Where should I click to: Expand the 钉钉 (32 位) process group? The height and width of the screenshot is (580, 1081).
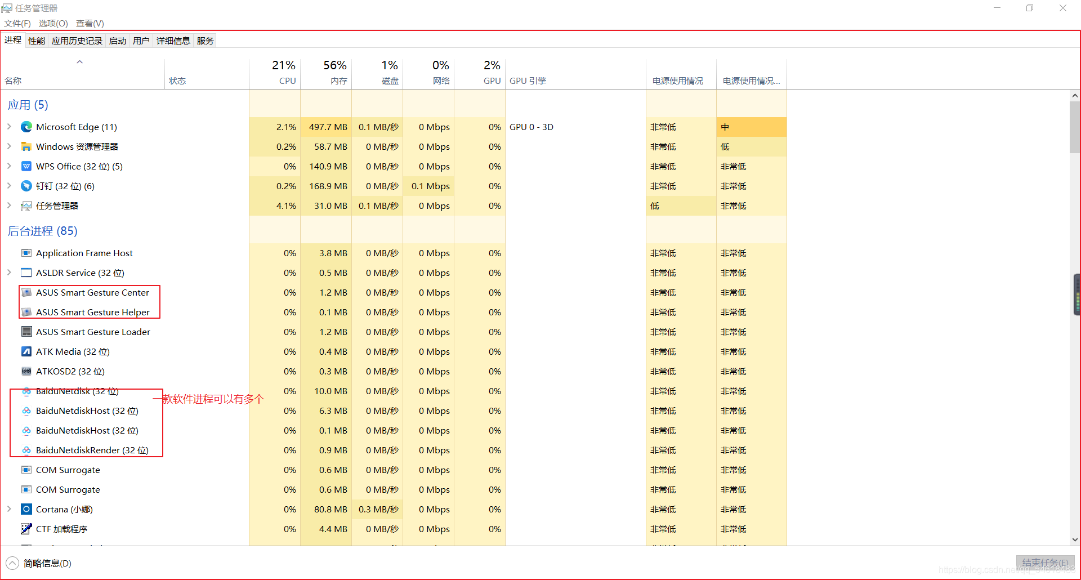point(9,186)
